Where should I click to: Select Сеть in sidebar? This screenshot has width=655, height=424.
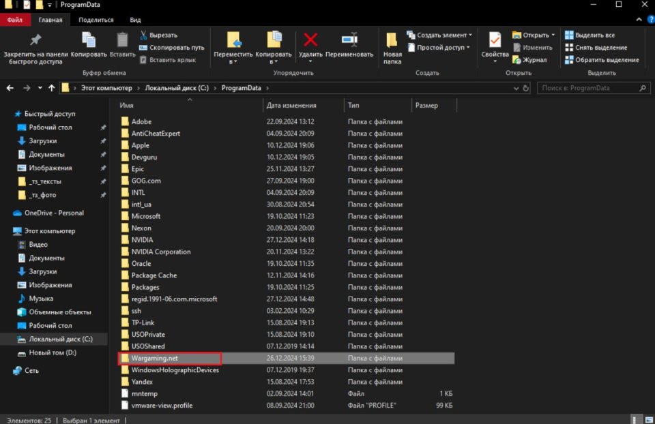coord(31,371)
